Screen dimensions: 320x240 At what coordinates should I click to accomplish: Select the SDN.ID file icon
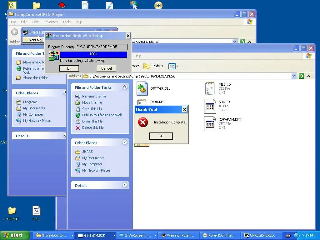tap(210, 106)
